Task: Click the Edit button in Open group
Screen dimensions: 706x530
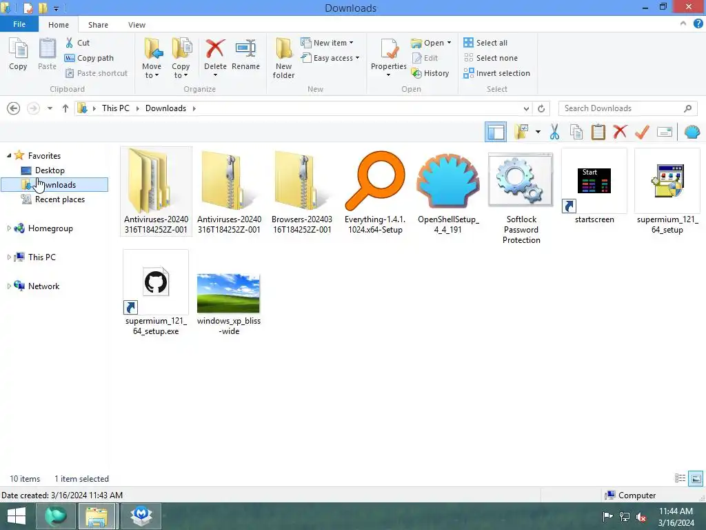Action: pyautogui.click(x=425, y=58)
